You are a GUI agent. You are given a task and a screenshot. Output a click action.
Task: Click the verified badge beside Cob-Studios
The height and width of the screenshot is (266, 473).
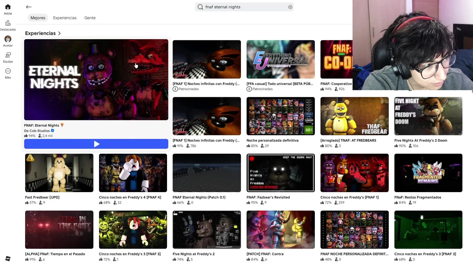[52, 130]
